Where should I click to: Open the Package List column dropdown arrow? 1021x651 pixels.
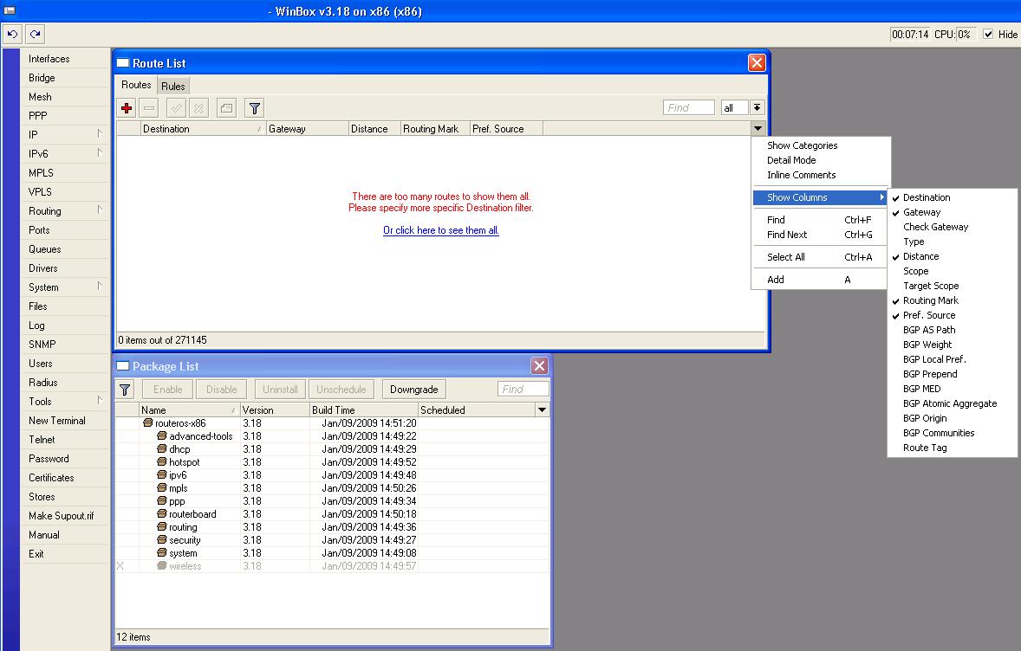point(543,410)
